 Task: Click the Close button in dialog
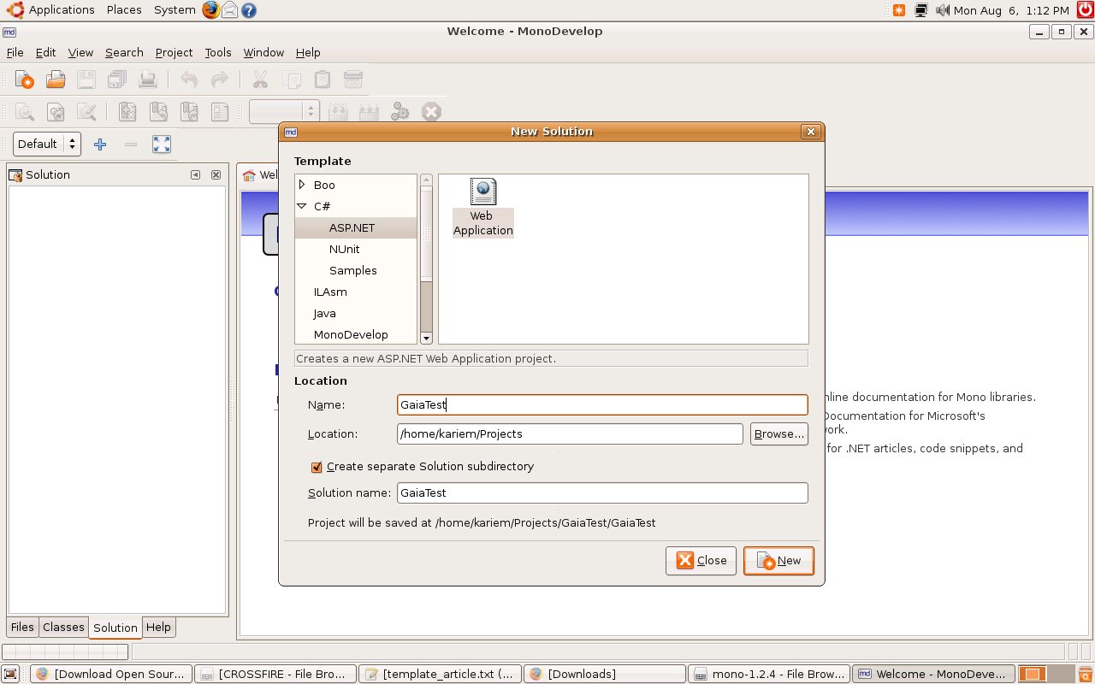pyautogui.click(x=701, y=561)
